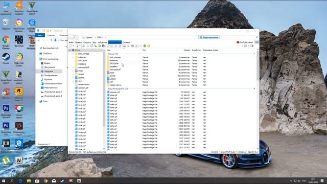Open the uTorrent desktop shortcut
This screenshot has height=184, width=327.
pos(6,162)
